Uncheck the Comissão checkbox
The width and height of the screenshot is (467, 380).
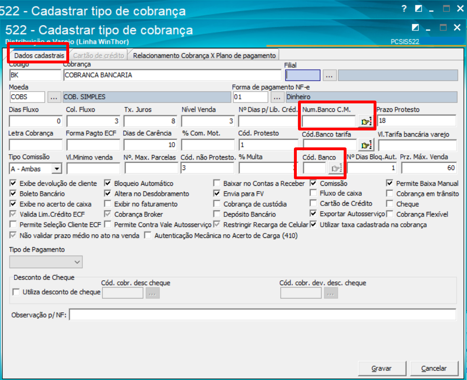pos(313,183)
